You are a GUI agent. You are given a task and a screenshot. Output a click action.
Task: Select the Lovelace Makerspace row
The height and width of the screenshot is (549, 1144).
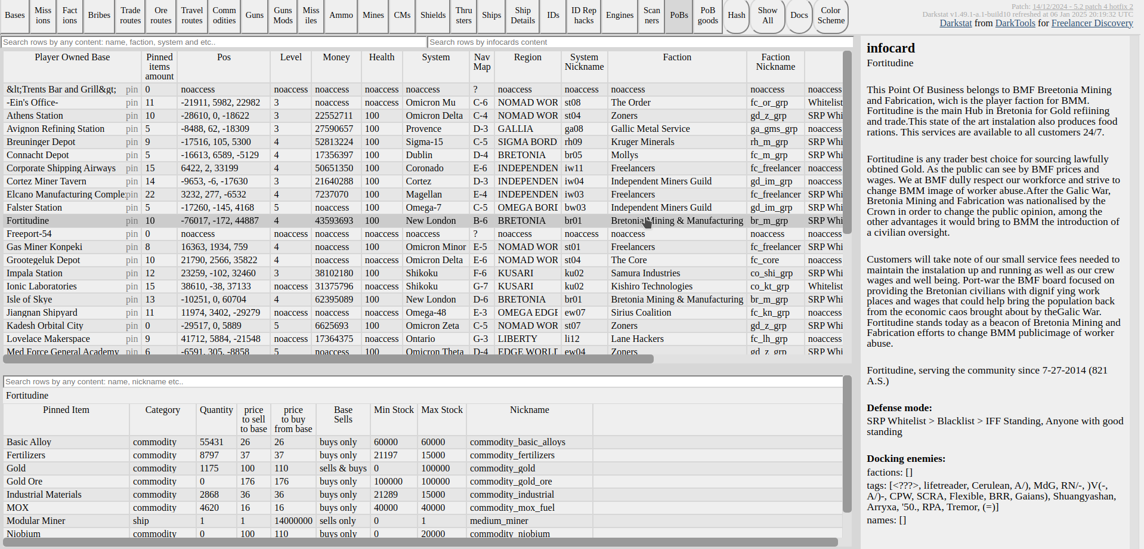point(423,339)
